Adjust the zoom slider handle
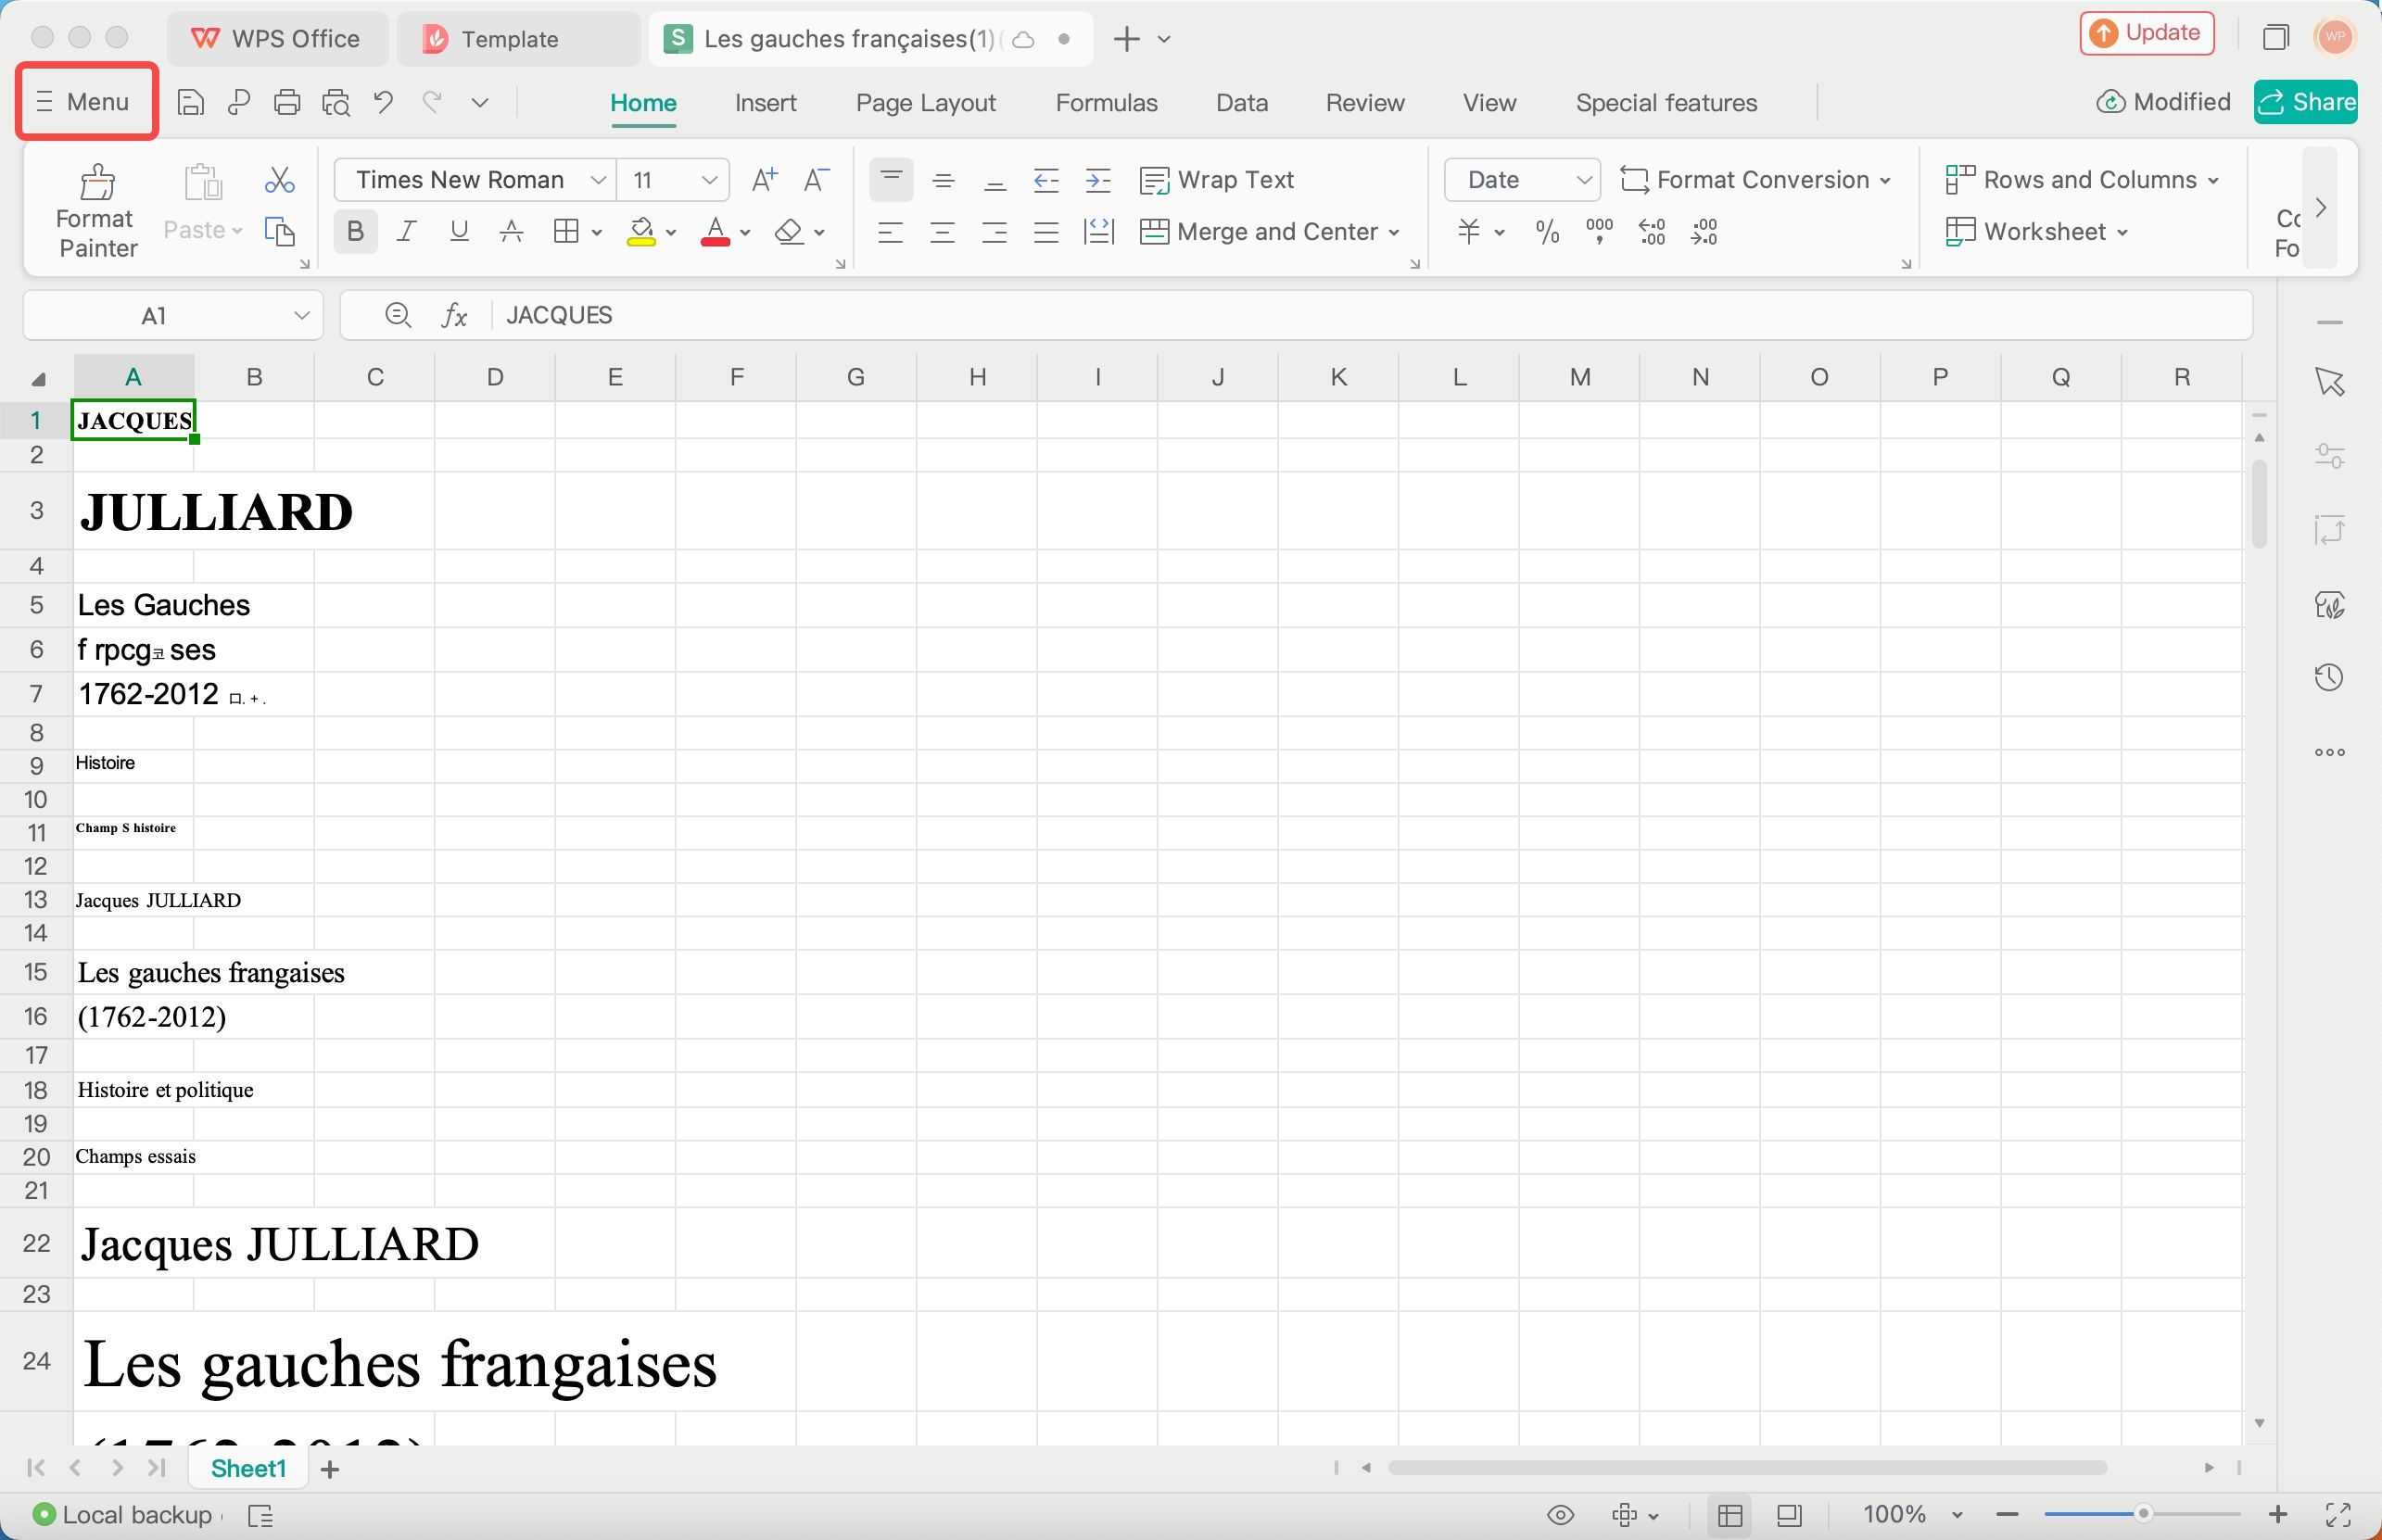2382x1540 pixels. (2143, 1514)
